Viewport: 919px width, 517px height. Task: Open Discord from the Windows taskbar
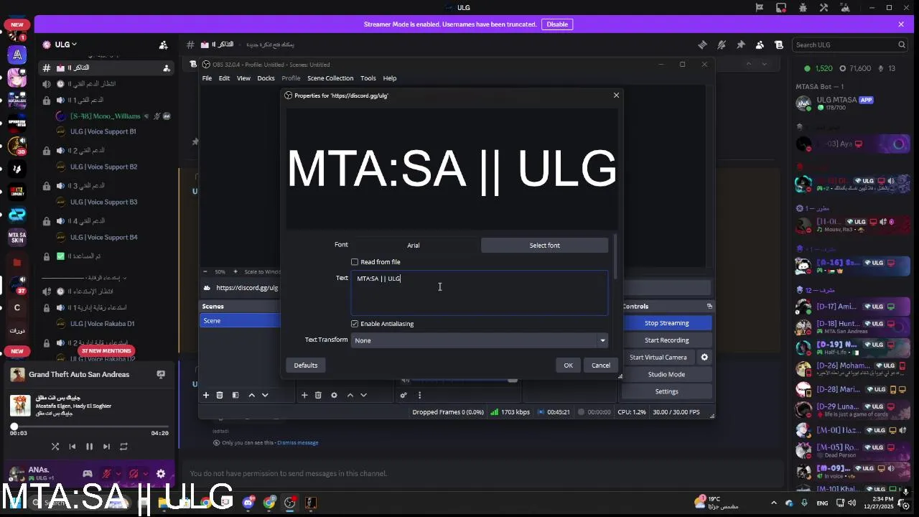pyautogui.click(x=248, y=503)
